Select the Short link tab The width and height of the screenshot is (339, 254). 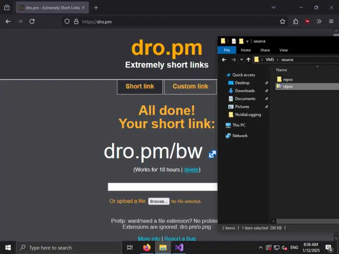(x=140, y=87)
